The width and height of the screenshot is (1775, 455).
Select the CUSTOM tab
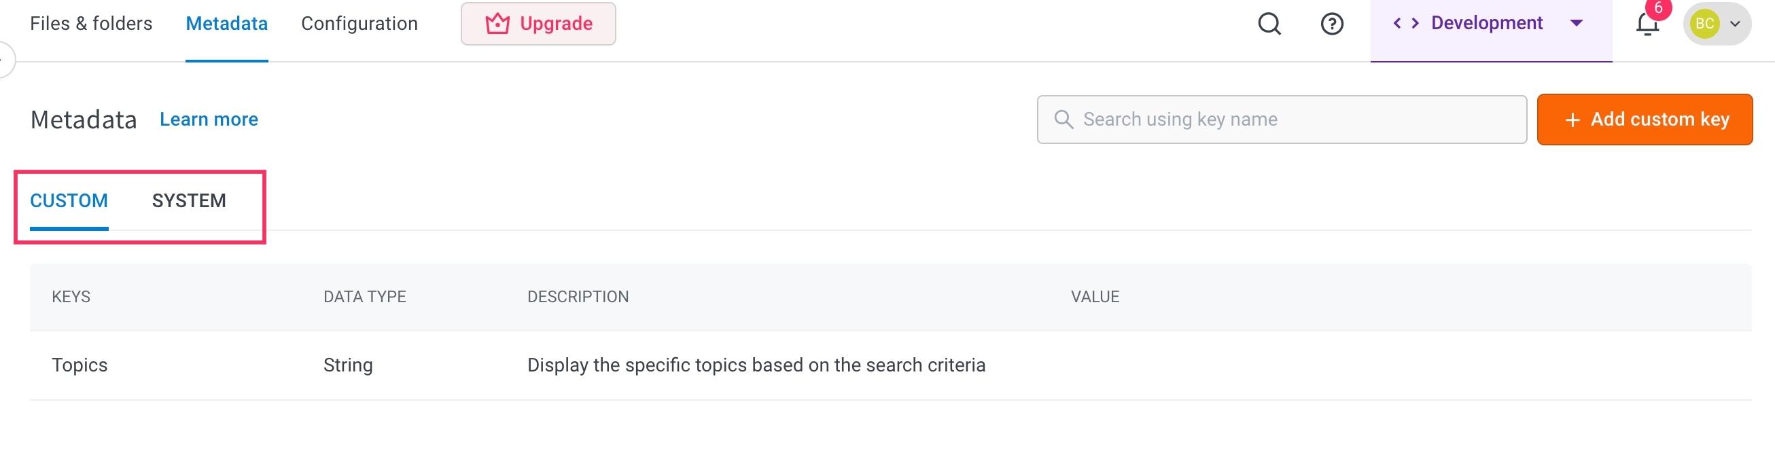click(x=69, y=201)
